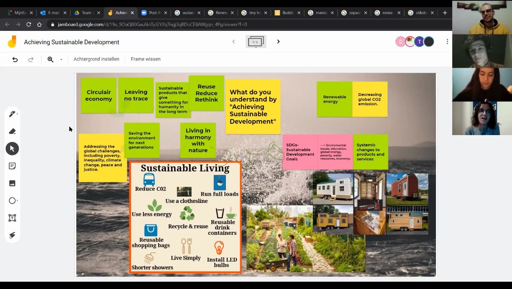The height and width of the screenshot is (289, 512).
Task: Open the three-dot more options menu
Action: [x=447, y=42]
